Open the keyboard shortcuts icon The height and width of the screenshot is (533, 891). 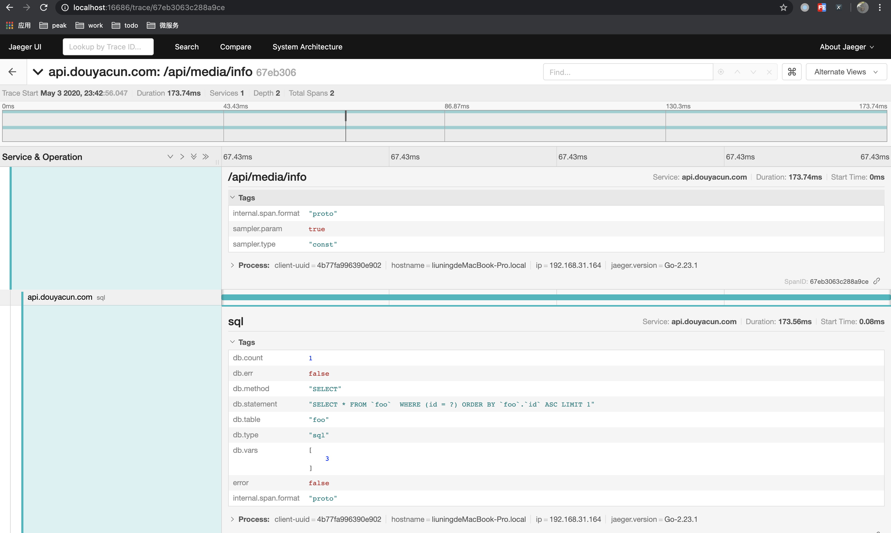[x=792, y=72]
